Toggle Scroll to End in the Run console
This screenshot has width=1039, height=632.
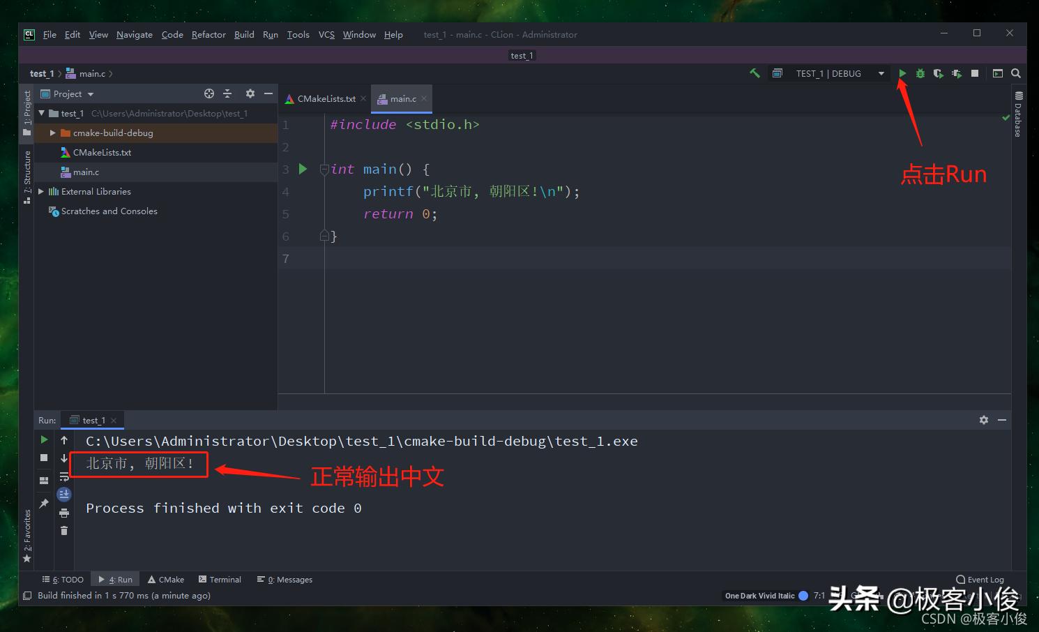(64, 495)
